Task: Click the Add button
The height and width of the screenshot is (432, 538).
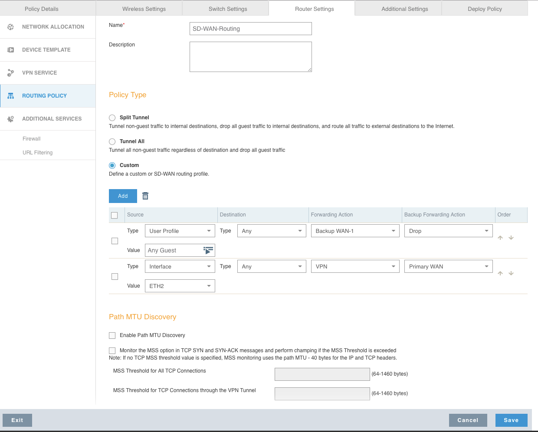Action: coord(123,196)
